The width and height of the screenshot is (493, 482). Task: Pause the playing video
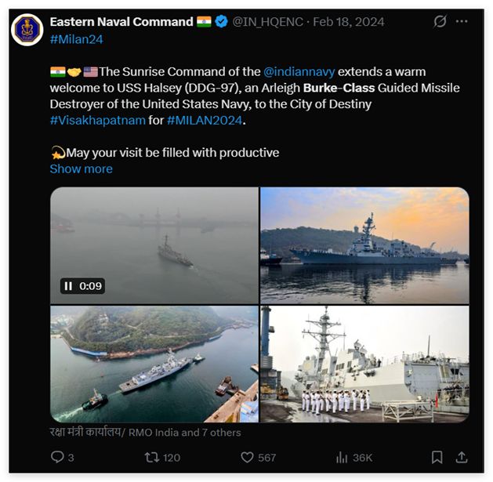[x=69, y=286]
